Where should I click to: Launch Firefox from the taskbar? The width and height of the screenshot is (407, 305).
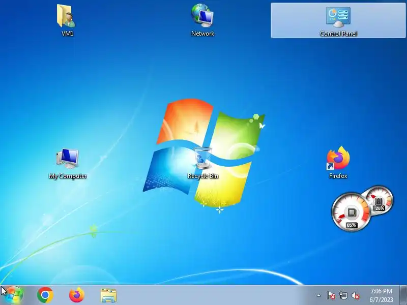77,295
